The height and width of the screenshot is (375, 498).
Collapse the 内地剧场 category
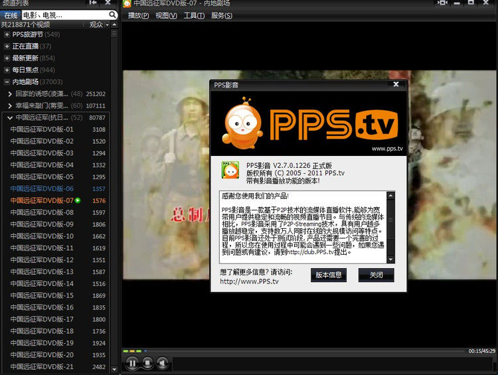tap(7, 82)
